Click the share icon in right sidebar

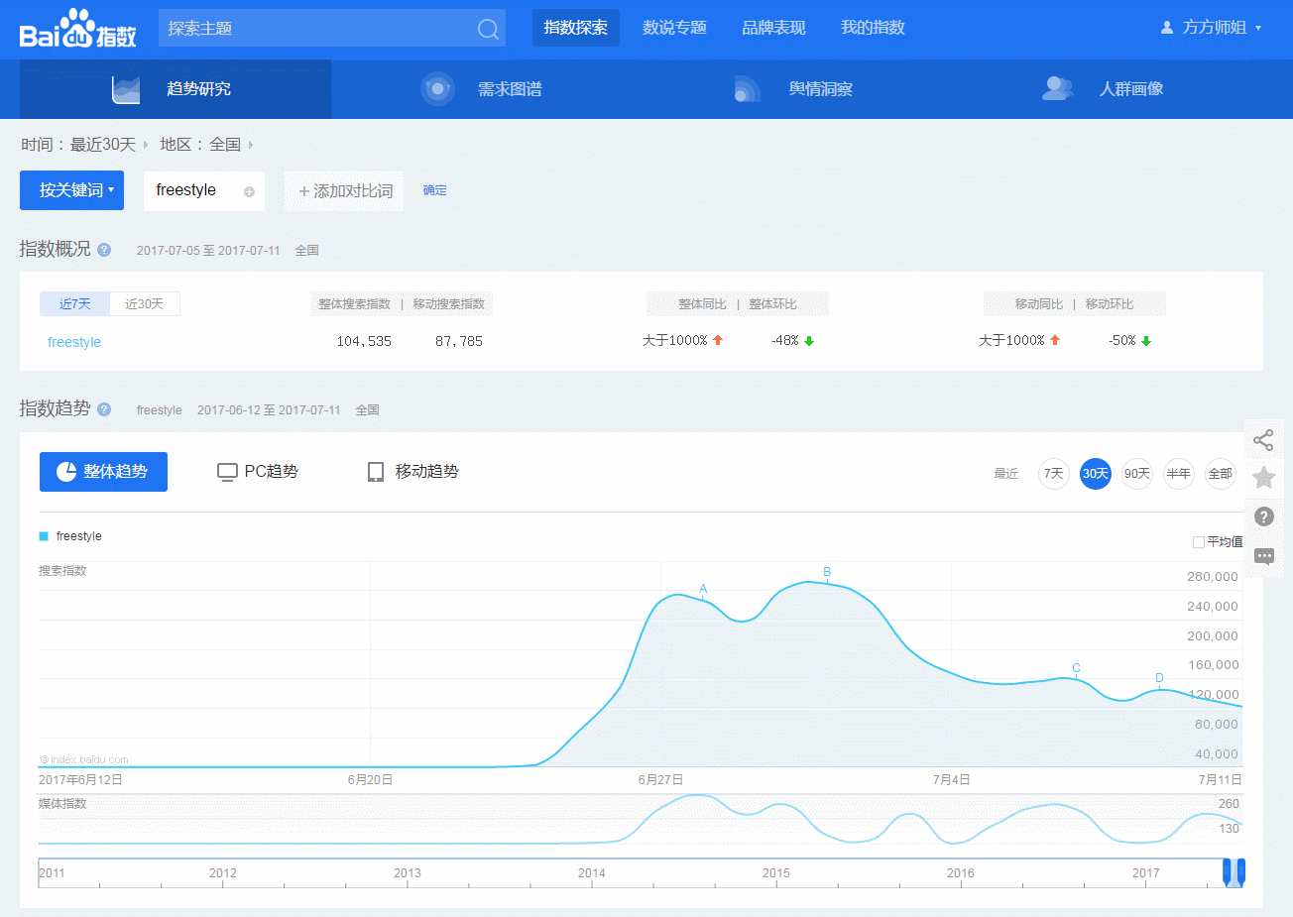coord(1263,440)
